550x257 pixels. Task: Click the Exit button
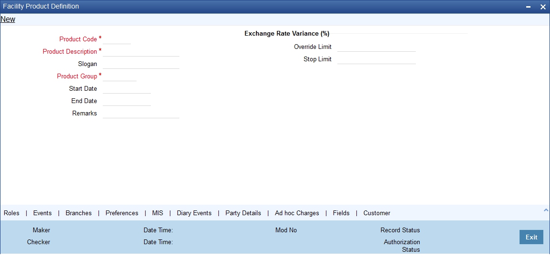[x=531, y=237]
